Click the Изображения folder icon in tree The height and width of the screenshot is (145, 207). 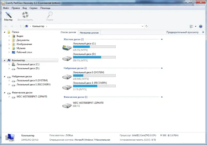[13, 44]
